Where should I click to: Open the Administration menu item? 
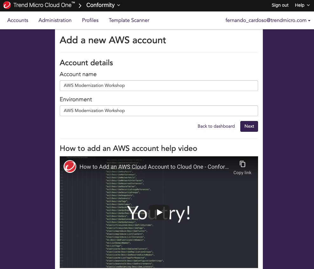click(x=55, y=20)
